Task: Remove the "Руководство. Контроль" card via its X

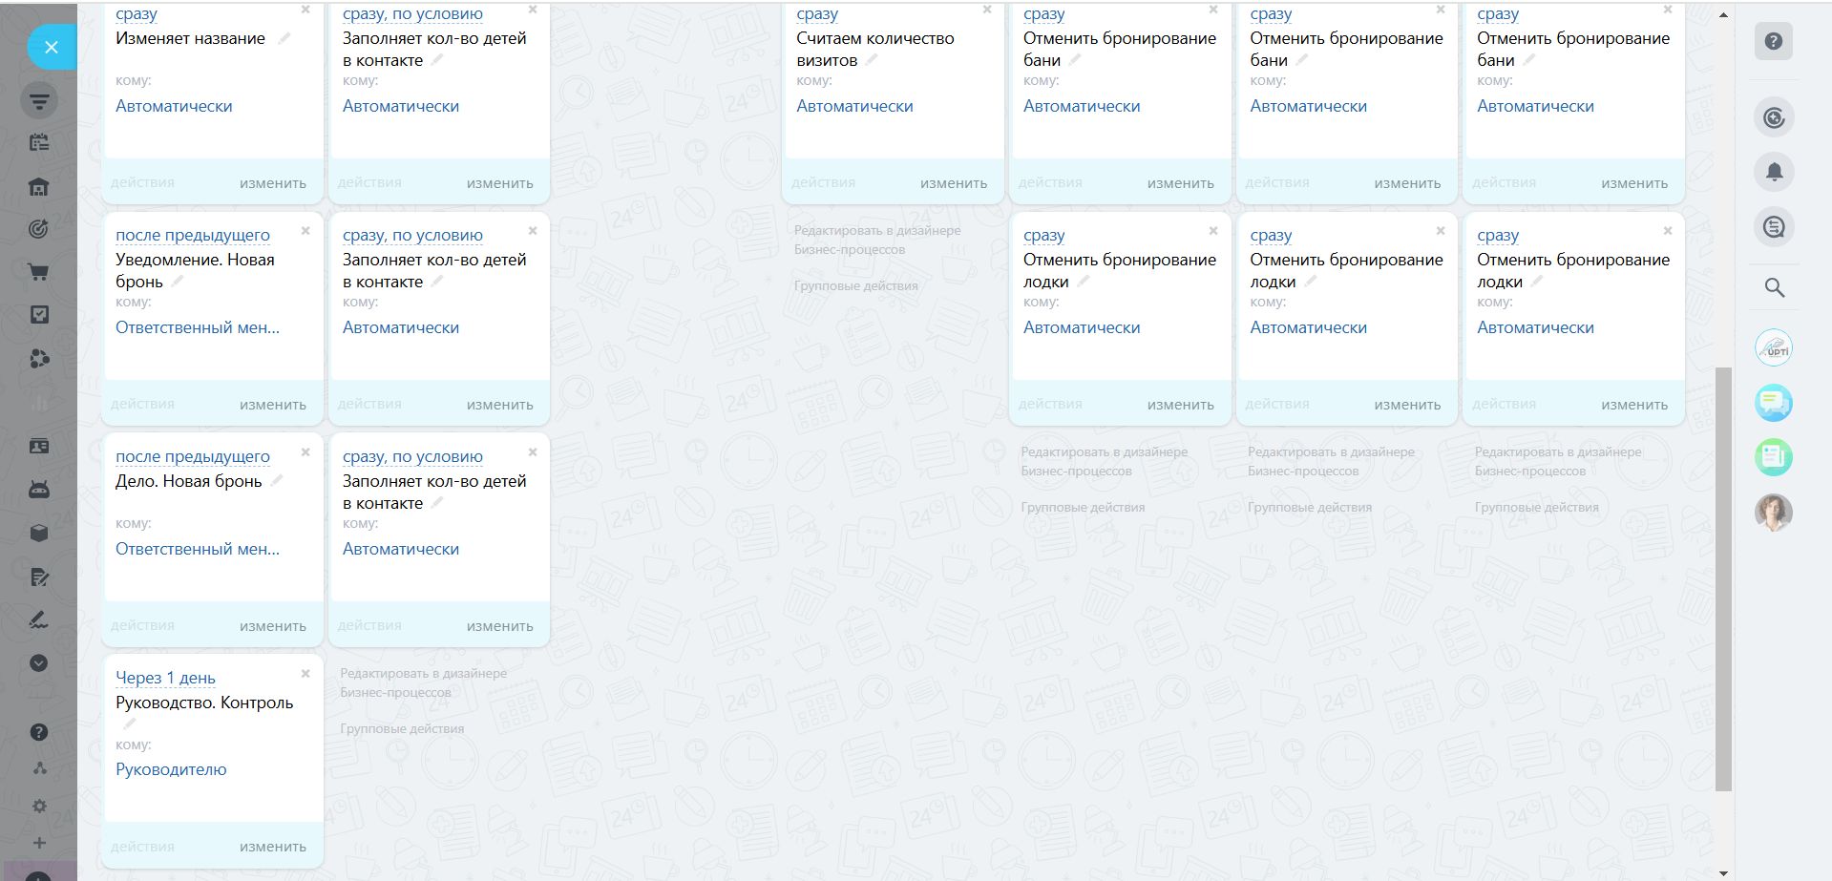Action: [305, 674]
